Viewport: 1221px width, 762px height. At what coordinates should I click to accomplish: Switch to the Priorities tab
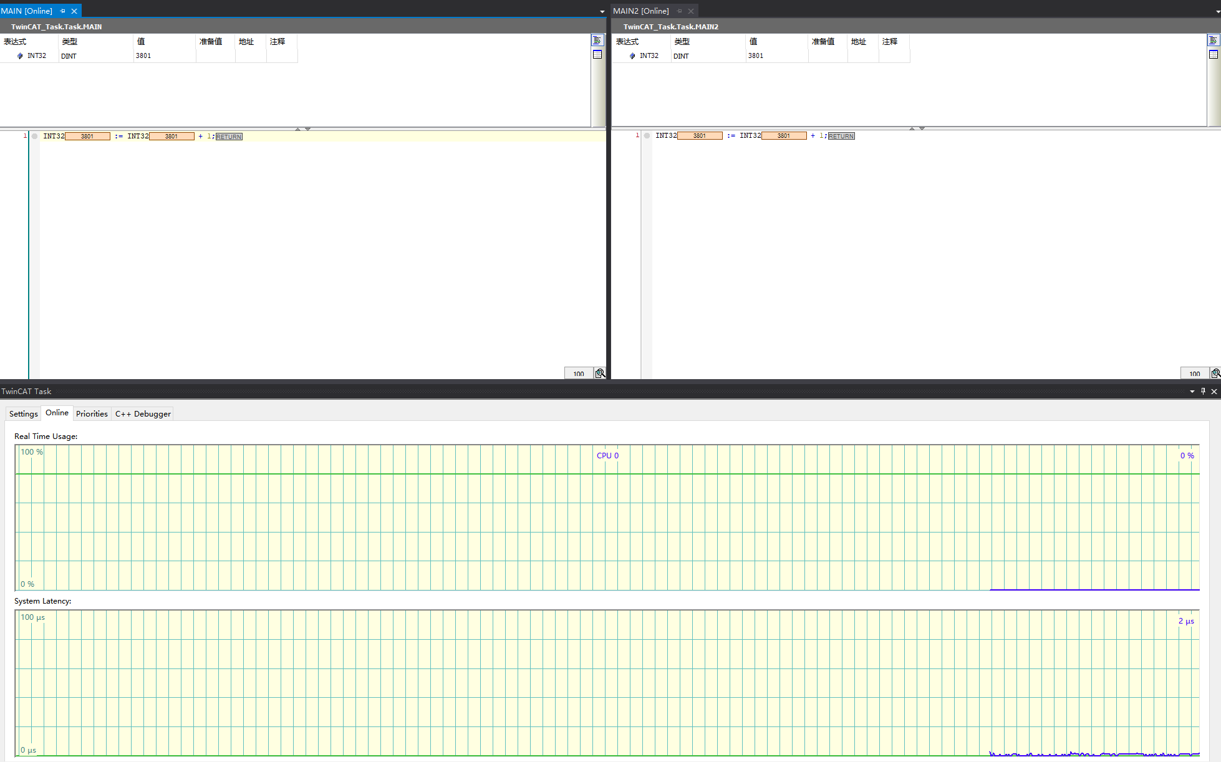point(92,413)
